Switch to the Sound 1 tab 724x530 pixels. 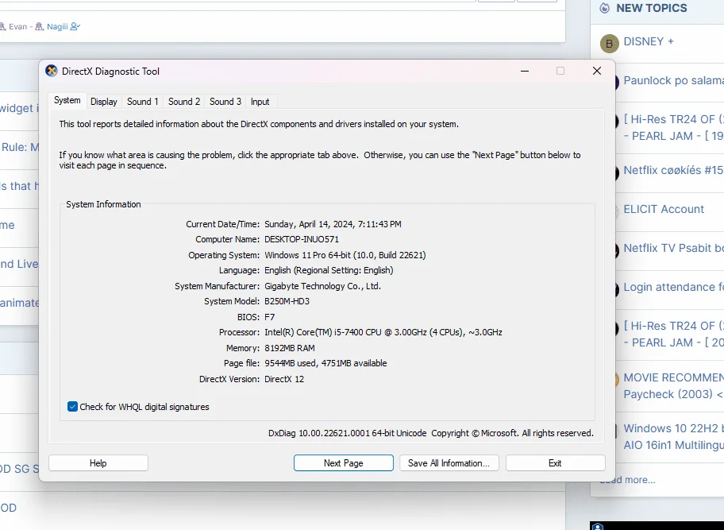[142, 102]
